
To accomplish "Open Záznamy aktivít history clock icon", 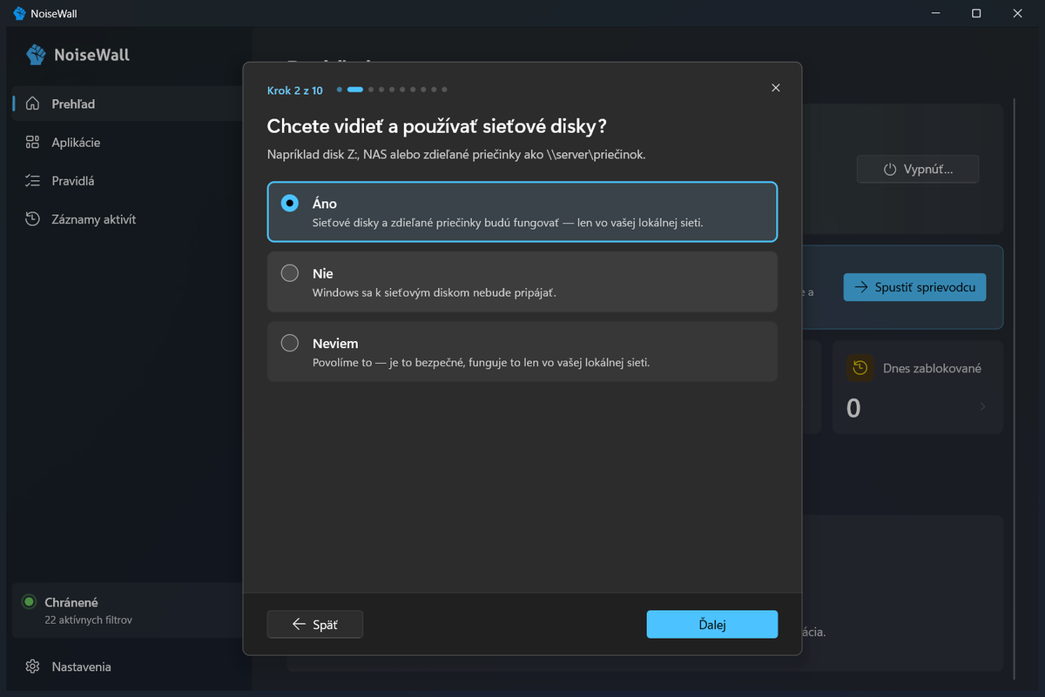I will point(32,219).
